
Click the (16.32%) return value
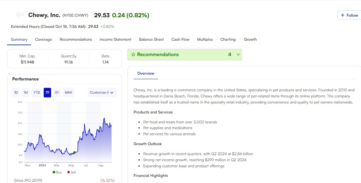[x=107, y=180]
